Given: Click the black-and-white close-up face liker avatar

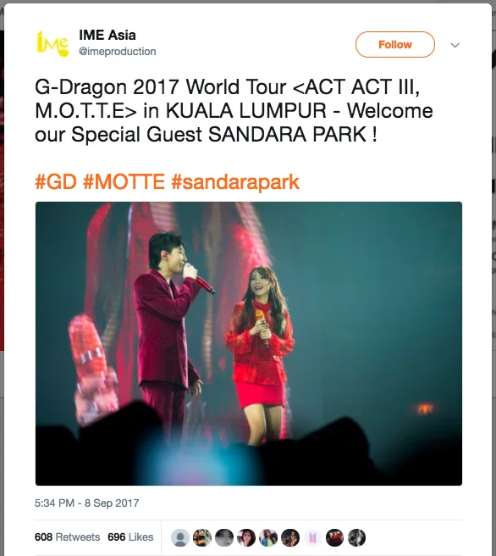Looking at the screenshot, I should (224, 537).
